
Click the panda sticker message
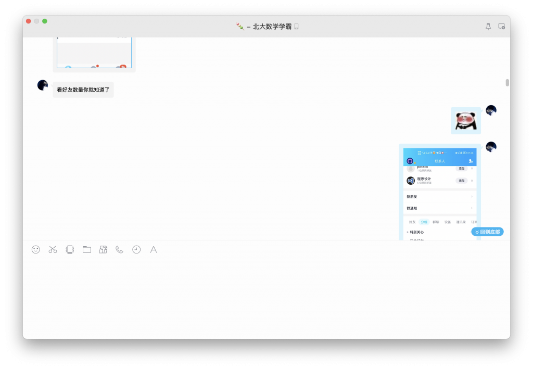point(465,120)
